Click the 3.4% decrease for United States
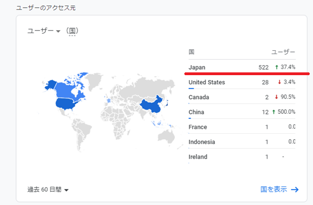Image resolution: width=313 pixels, height=205 pixels. click(x=289, y=82)
